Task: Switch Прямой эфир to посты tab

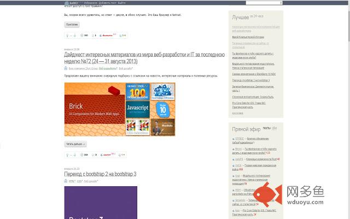Action: click(266, 128)
